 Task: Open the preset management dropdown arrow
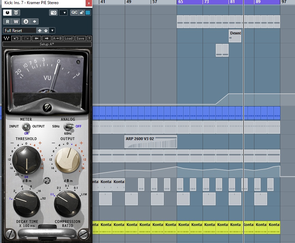coord(52,30)
